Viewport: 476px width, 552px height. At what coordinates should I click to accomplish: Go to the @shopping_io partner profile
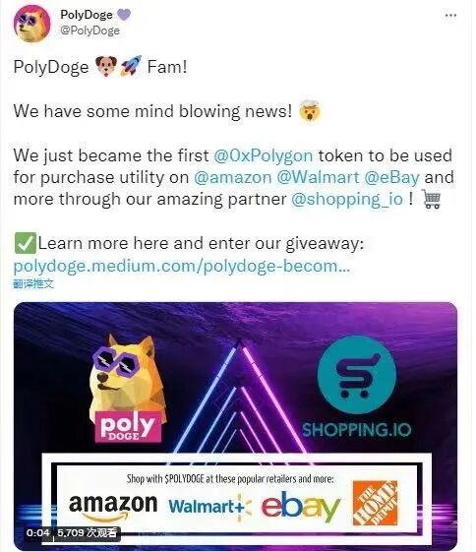347,200
